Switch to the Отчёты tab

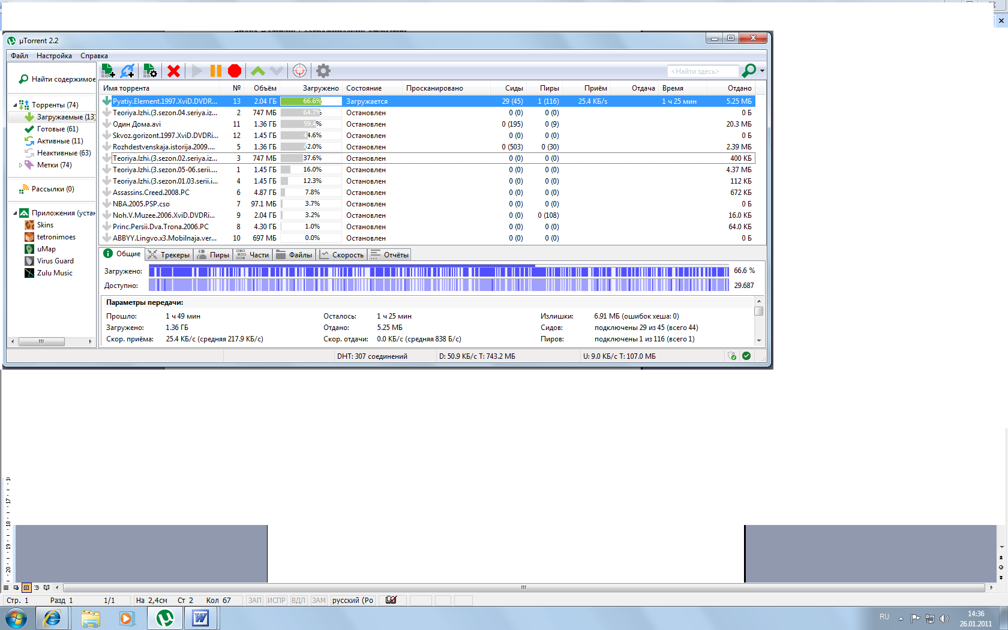390,255
